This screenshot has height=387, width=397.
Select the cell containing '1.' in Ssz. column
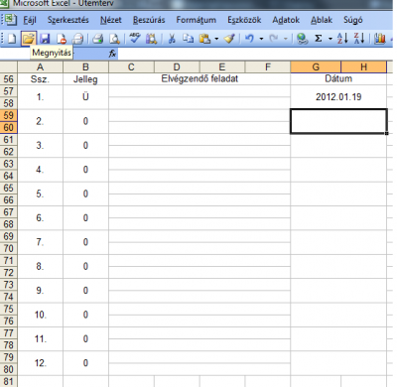[x=40, y=97]
